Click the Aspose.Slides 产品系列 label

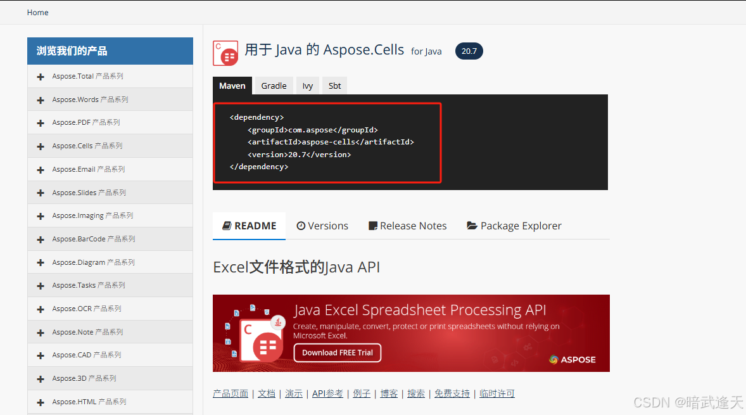pyautogui.click(x=89, y=193)
